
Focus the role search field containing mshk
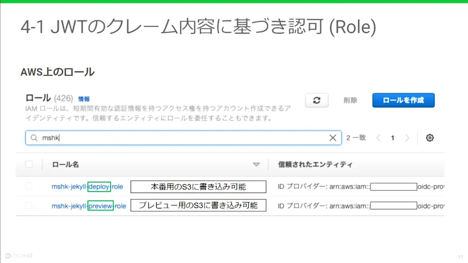coord(183,138)
